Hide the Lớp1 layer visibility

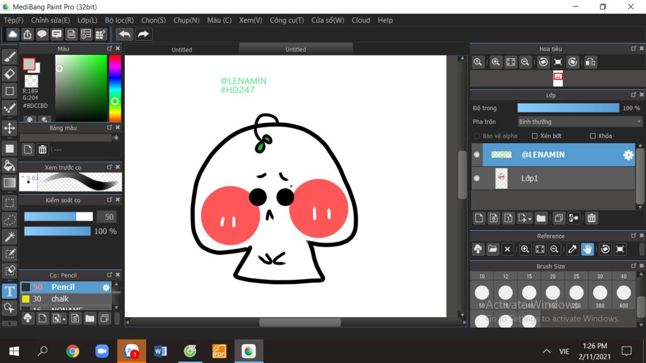[477, 178]
